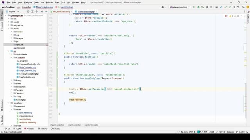Image resolution: width=250 pixels, height=140 pixels.
Task: Open the Navigate menu
Action: point(28,2)
